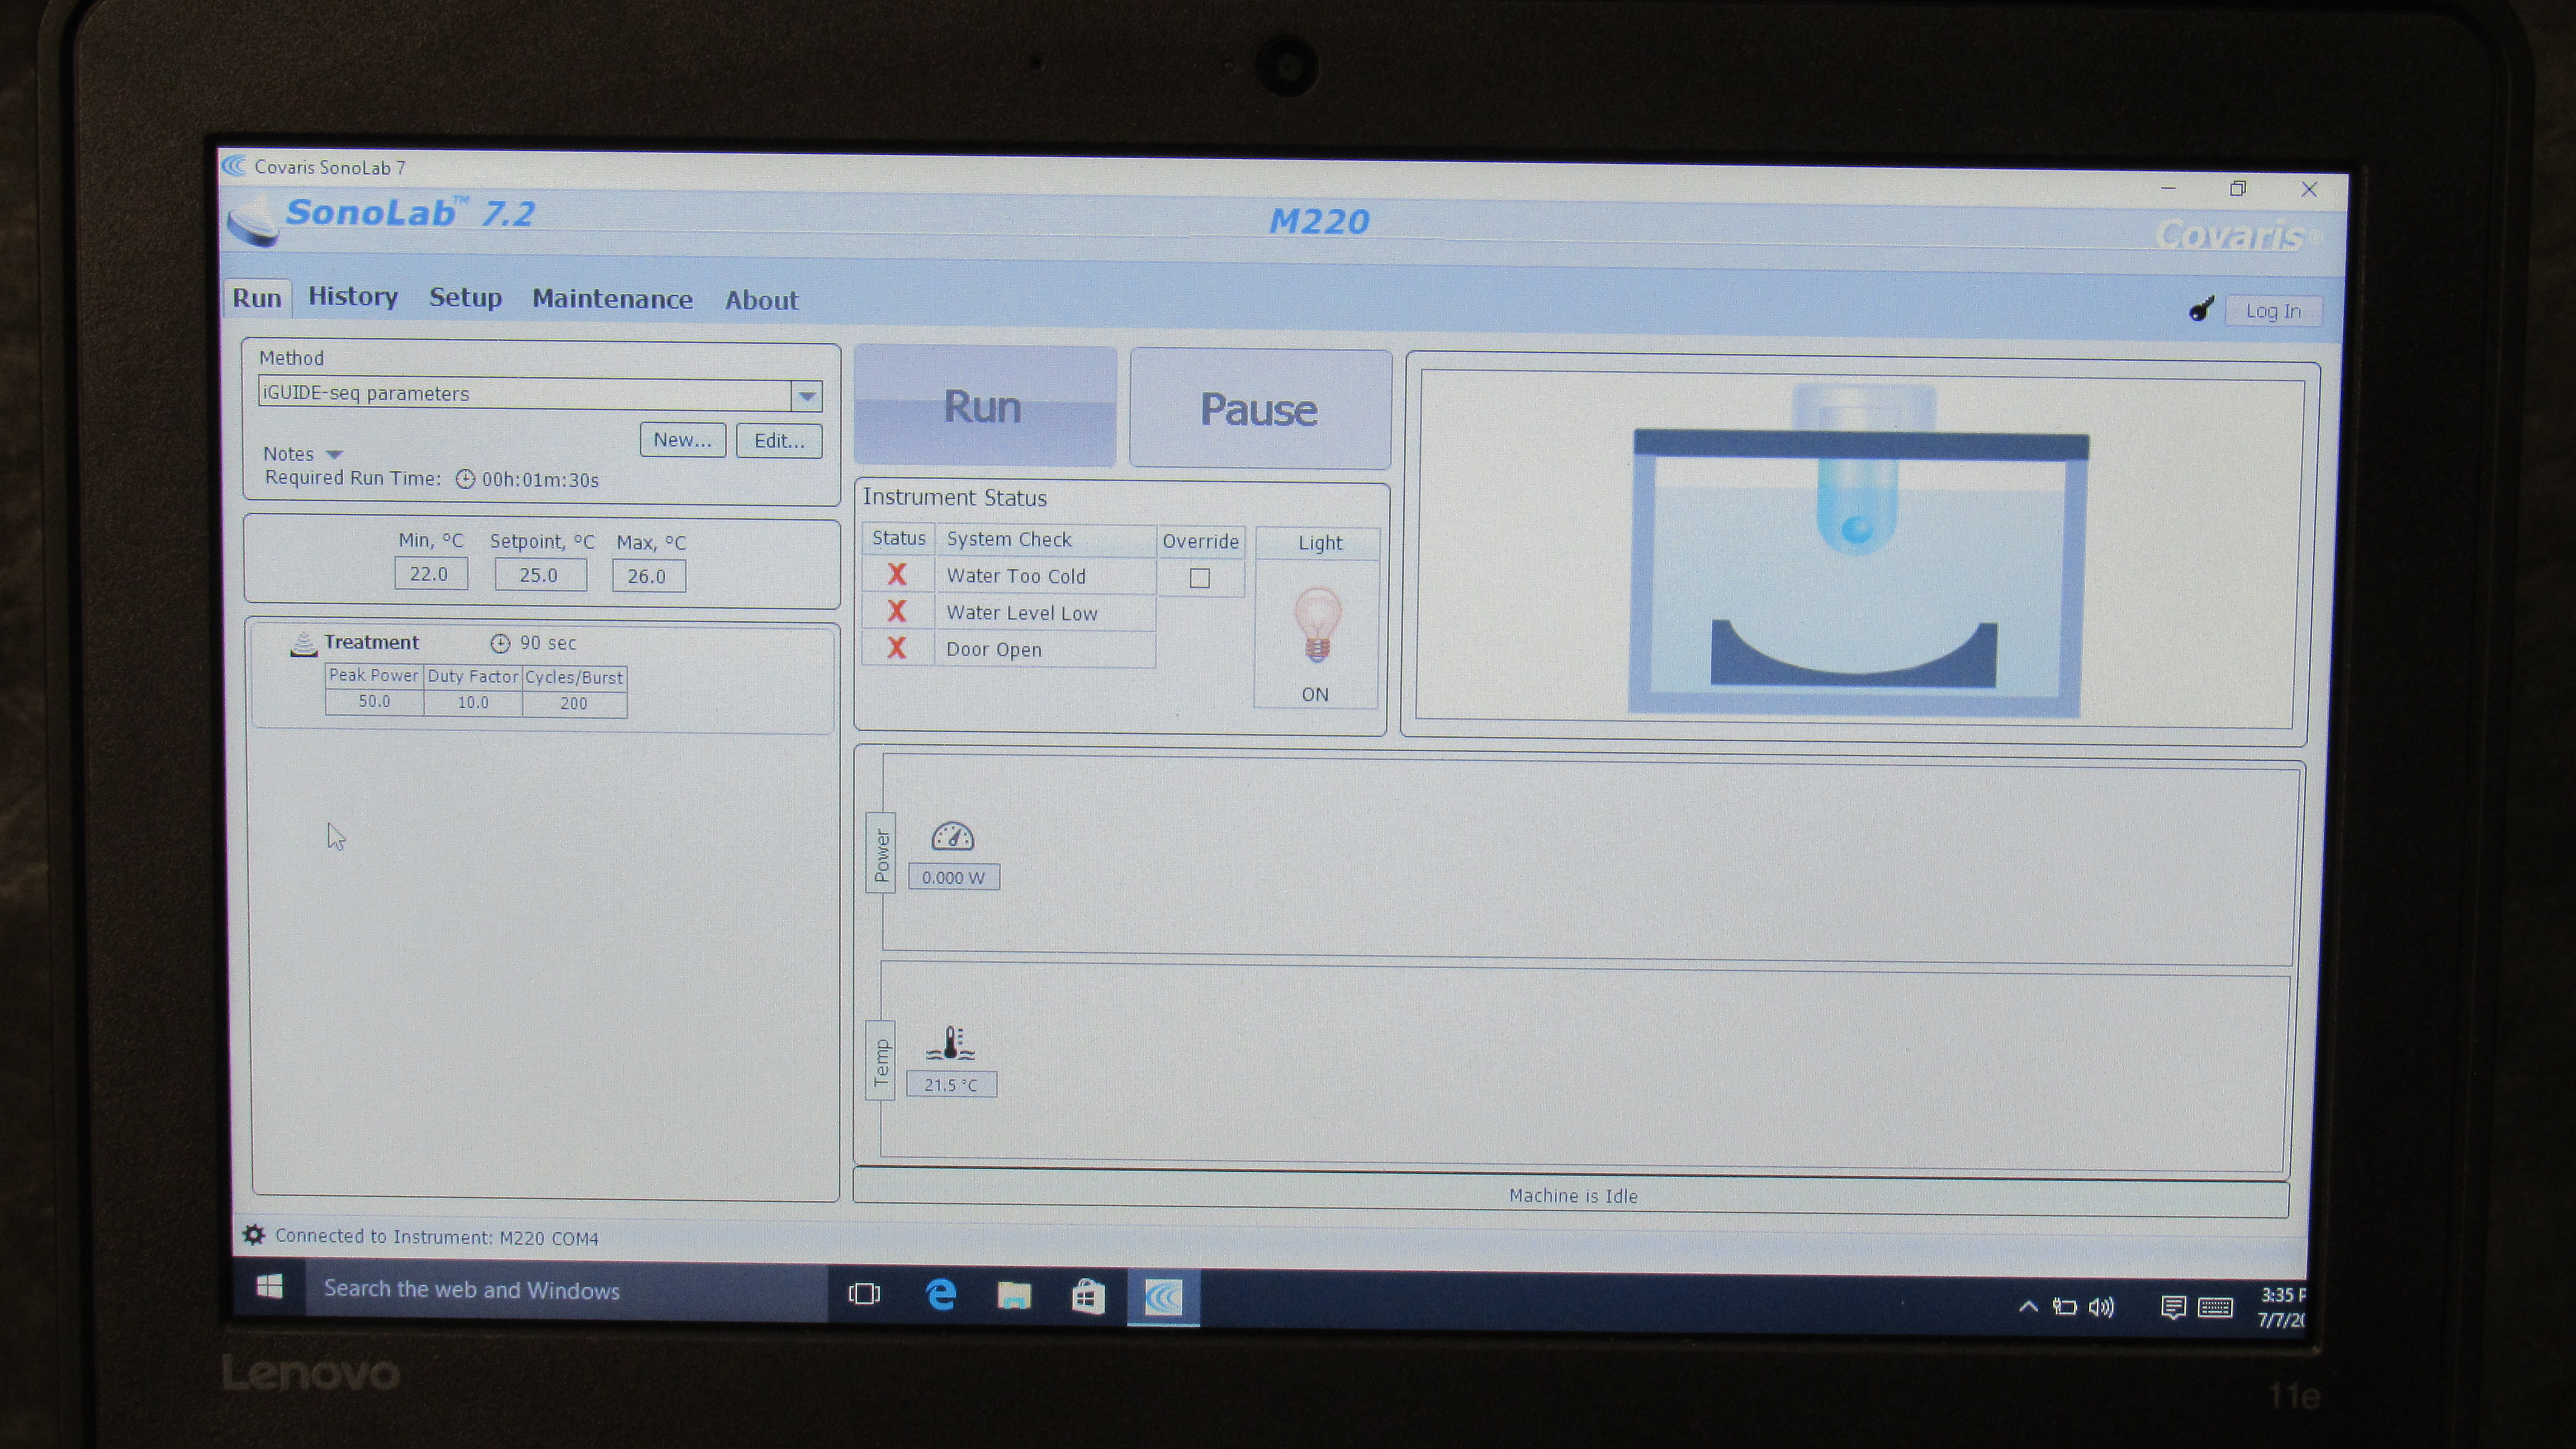This screenshot has height=1449, width=2576.
Task: Click the clock icon next to 90 sec
Action: click(500, 643)
